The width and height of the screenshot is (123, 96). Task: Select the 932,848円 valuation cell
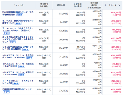tap(64, 14)
